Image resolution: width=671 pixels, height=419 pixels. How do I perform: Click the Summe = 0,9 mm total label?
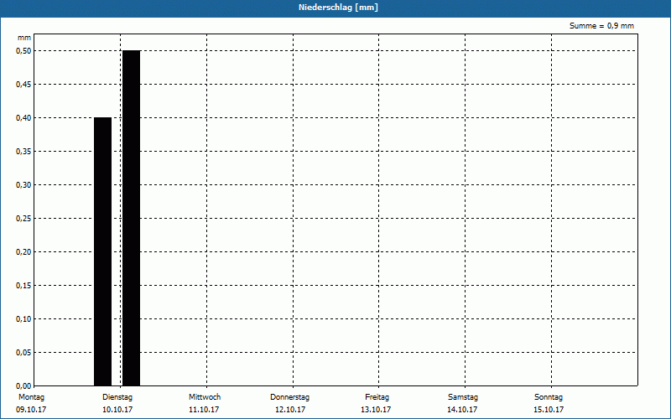[x=601, y=26]
